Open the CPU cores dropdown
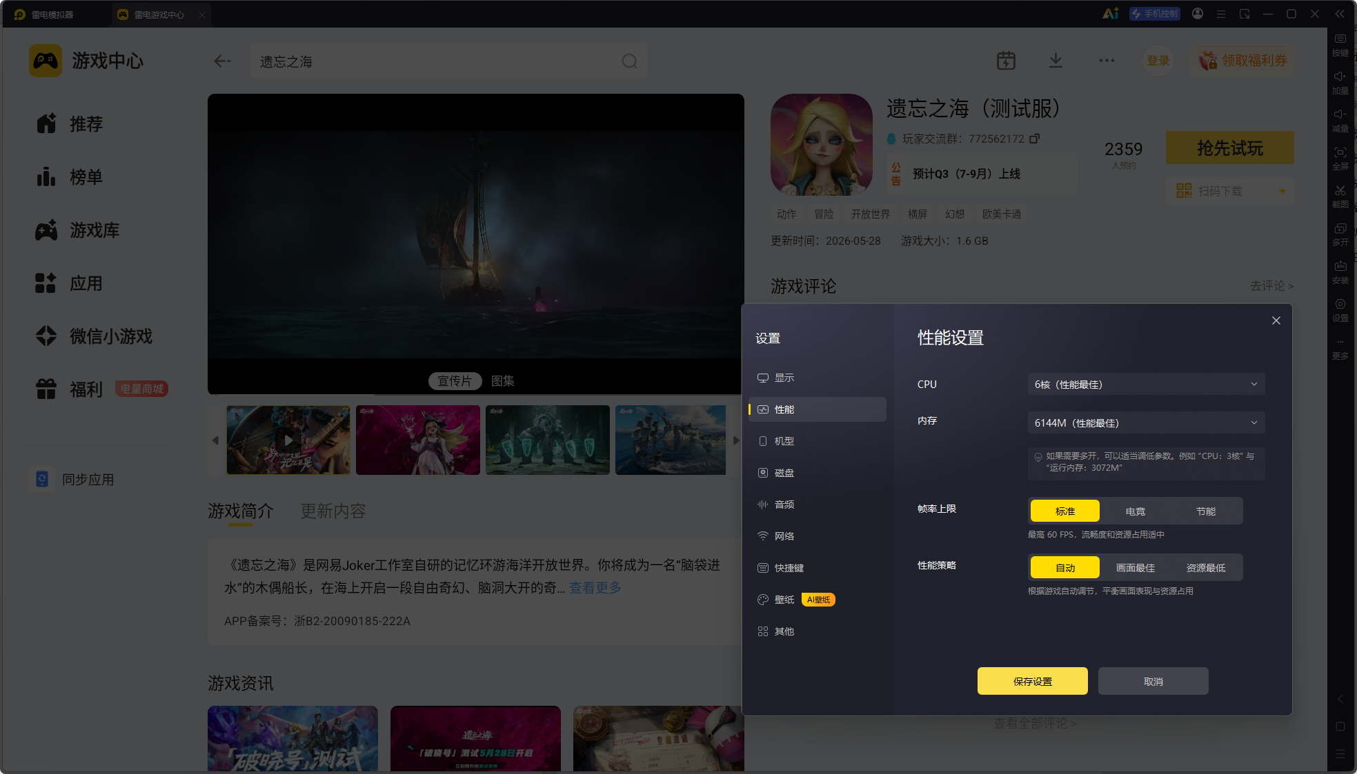 pos(1146,384)
